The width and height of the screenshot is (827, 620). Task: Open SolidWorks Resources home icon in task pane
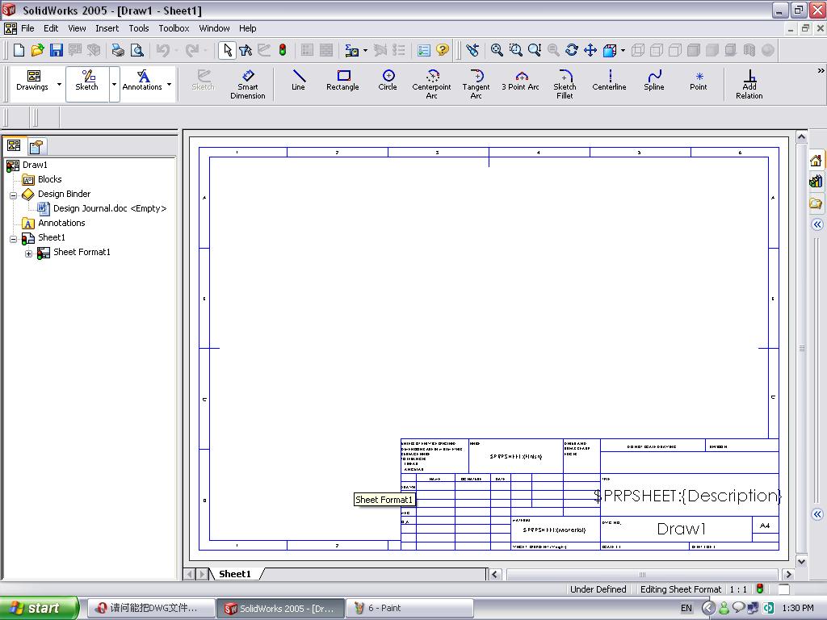coord(816,161)
